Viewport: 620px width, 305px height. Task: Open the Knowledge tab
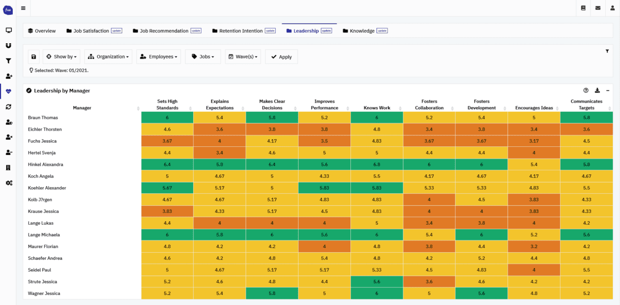point(362,30)
